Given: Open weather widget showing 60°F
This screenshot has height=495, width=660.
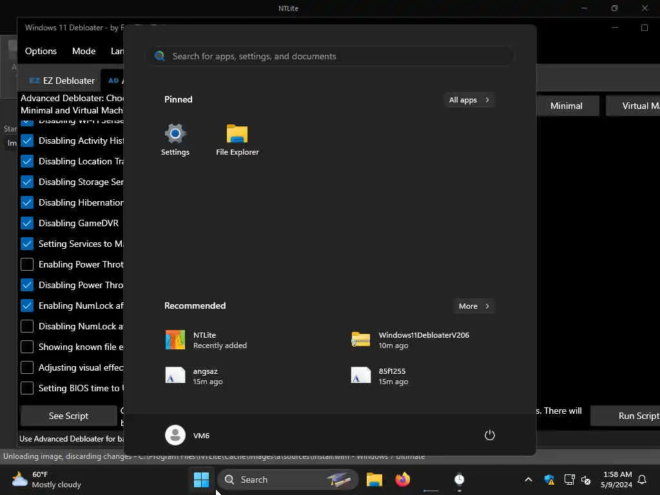Looking at the screenshot, I should coord(46,480).
